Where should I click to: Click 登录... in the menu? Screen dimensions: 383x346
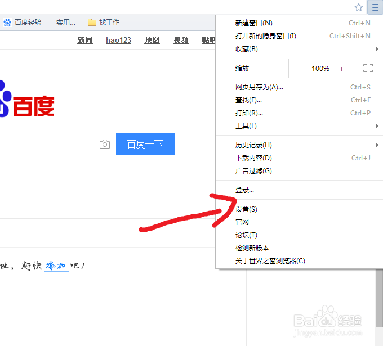(x=299, y=190)
